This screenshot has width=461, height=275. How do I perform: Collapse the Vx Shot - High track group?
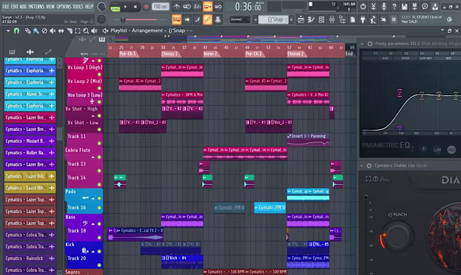(x=93, y=116)
